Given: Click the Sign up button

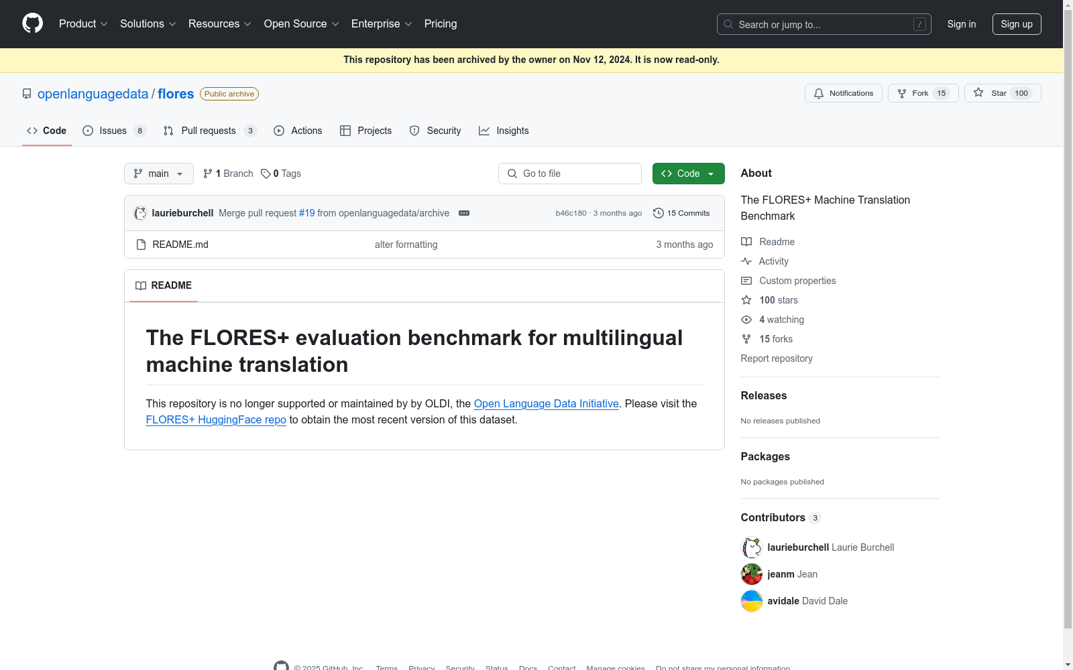Looking at the screenshot, I should tap(1017, 24).
